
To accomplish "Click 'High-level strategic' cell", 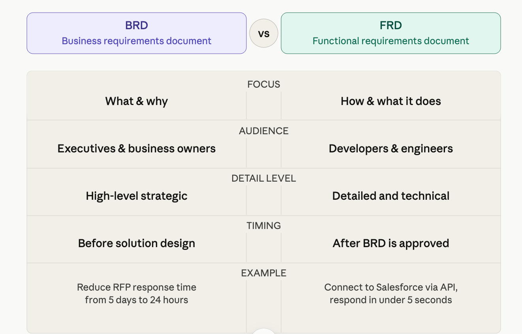I will 137,196.
